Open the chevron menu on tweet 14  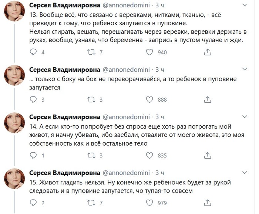(245, 116)
